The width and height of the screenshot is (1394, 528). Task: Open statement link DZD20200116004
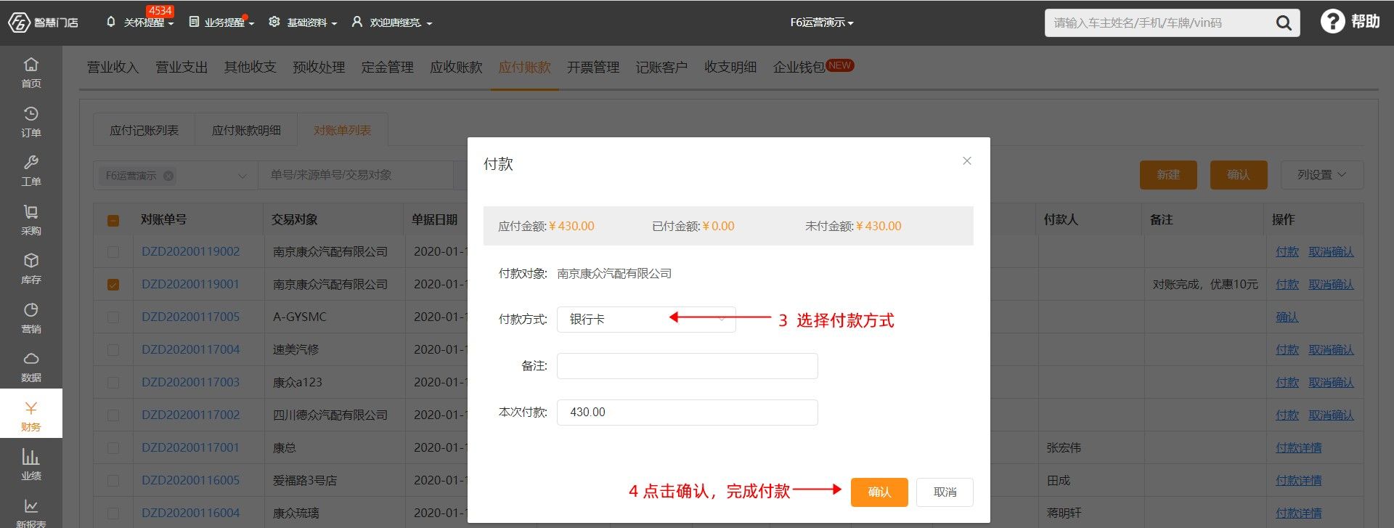(x=190, y=513)
